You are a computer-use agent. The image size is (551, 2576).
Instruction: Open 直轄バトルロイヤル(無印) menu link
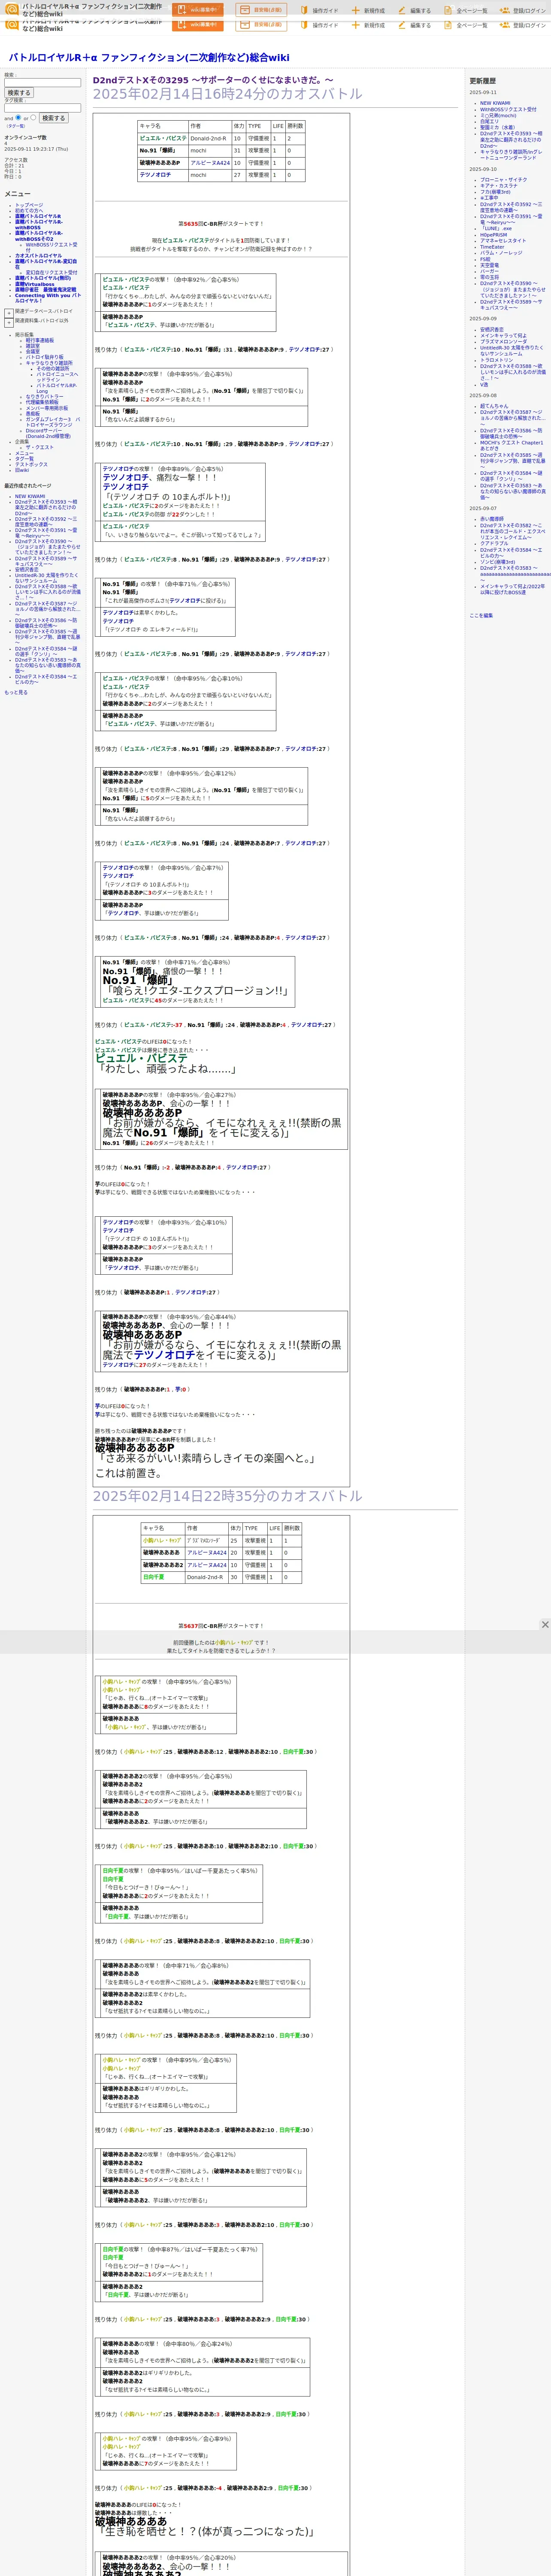tap(43, 279)
